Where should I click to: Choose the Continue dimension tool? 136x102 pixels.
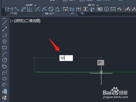[78, 9]
